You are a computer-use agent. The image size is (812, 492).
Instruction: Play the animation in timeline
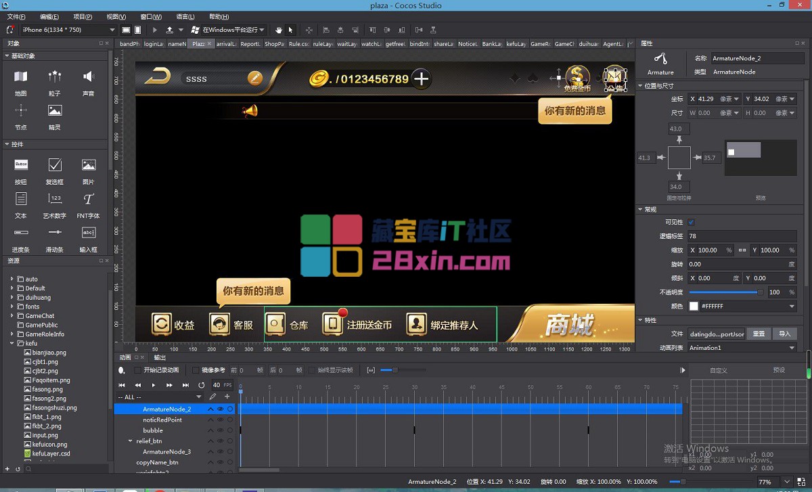coord(154,385)
